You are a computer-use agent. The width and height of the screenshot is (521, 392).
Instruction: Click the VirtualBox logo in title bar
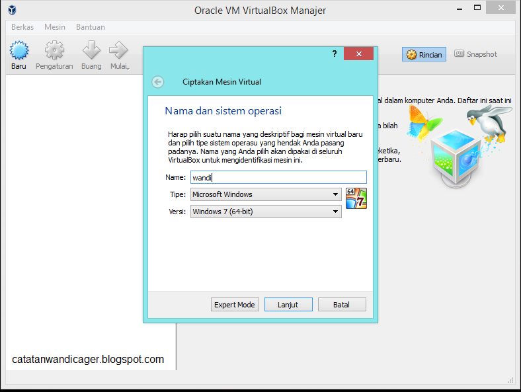point(13,10)
